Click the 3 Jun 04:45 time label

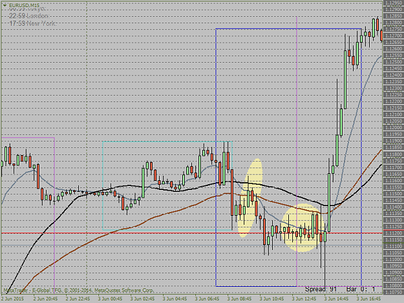(175, 299)
